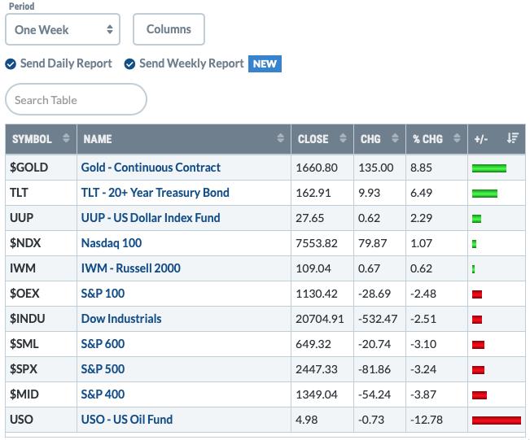Viewport: 530px width, 440px height.
Task: Open the S&P 400 link
Action: point(103,394)
